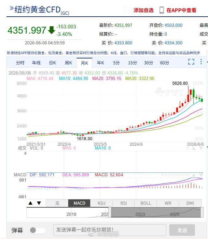
Task: Click the phone icon beside 在APP中查看
Action: click(x=162, y=10)
